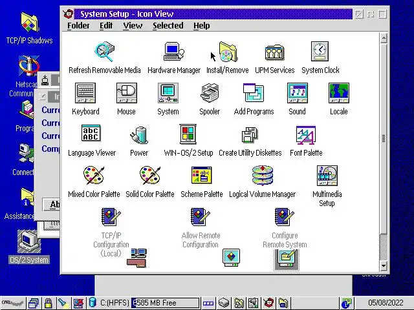The image size is (414, 310).
Task: Select the Create Utility Diskettes icon
Action: [250, 134]
